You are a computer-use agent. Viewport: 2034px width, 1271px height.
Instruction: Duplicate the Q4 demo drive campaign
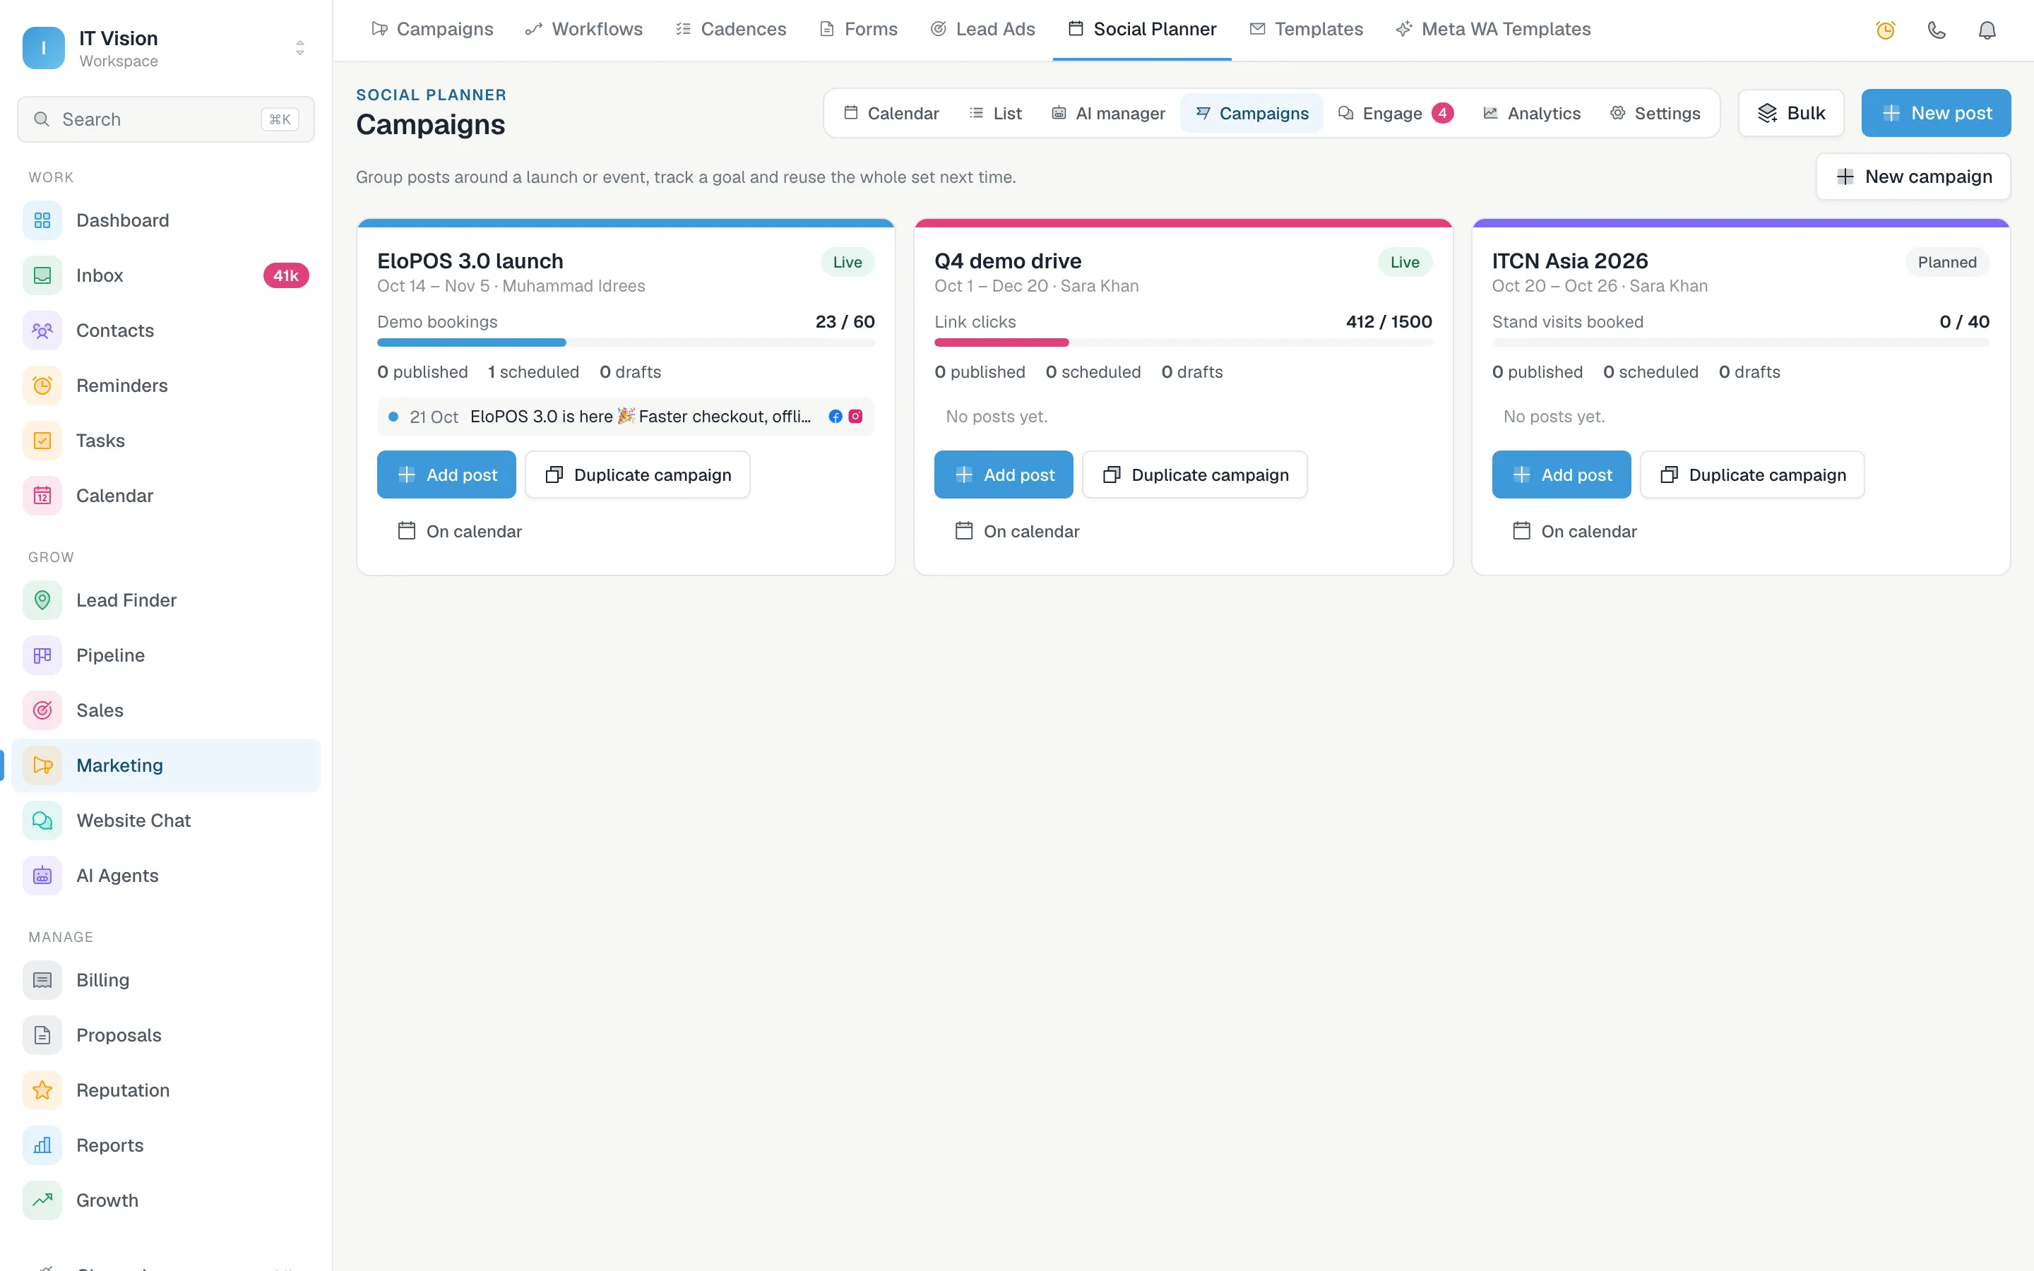[x=1195, y=475]
